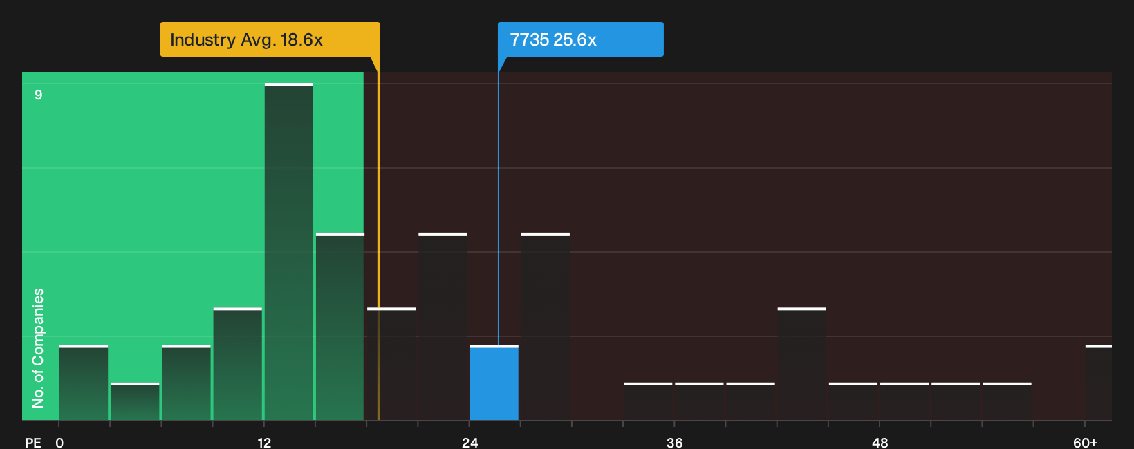Select the bar immediately left of the blue bar
The width and height of the screenshot is (1134, 449).
pos(443,327)
